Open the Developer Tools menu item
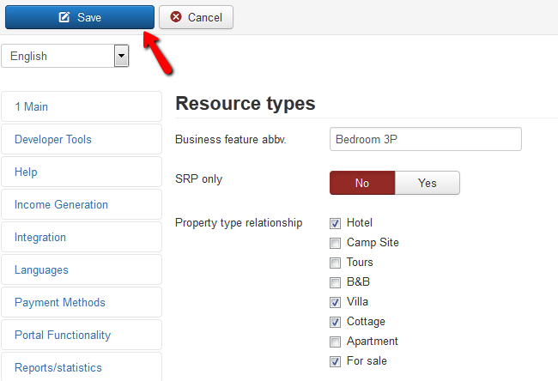Viewport: 558px width, 381px height. point(82,139)
